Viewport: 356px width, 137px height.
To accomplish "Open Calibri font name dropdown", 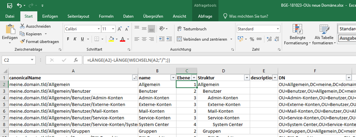I will (x=99, y=29).
